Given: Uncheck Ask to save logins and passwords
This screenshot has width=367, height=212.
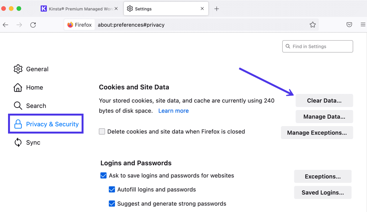Looking at the screenshot, I should click(103, 176).
